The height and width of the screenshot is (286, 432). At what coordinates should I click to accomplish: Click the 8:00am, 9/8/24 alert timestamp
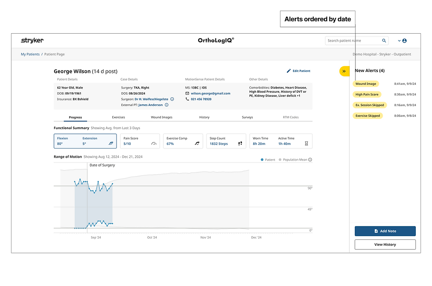tap(405, 116)
